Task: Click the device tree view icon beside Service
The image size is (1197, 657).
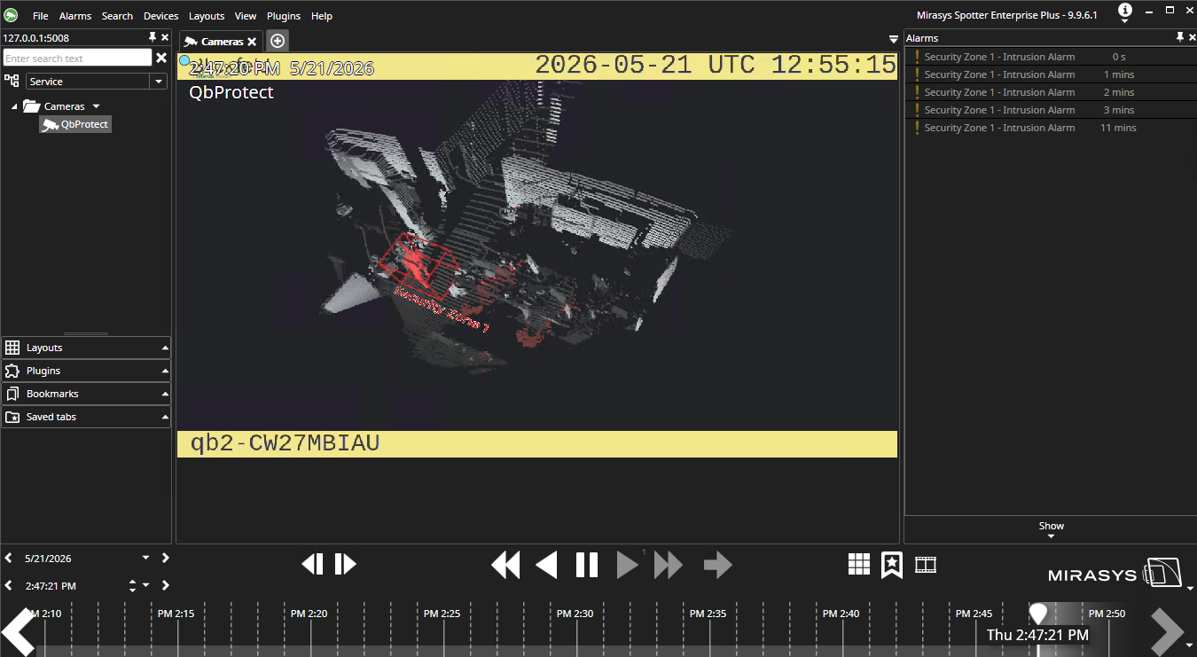Action: (x=12, y=81)
